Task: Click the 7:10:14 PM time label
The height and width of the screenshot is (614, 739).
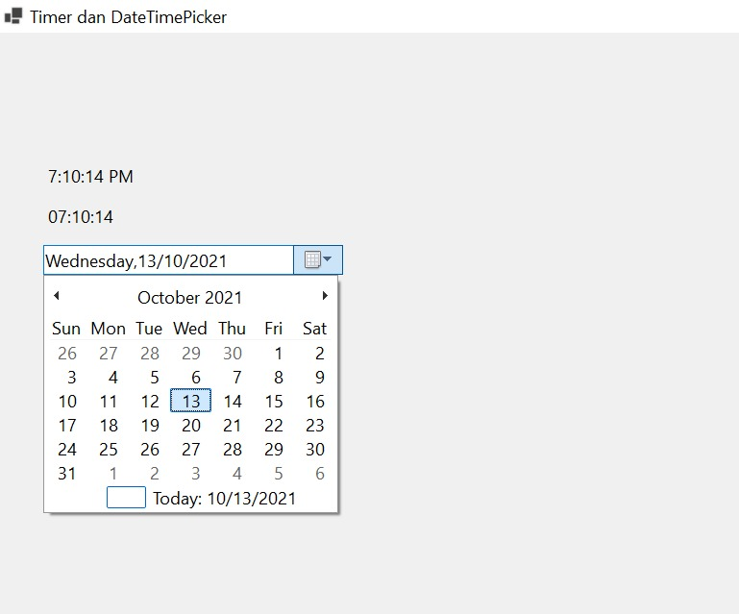Action: (x=90, y=177)
